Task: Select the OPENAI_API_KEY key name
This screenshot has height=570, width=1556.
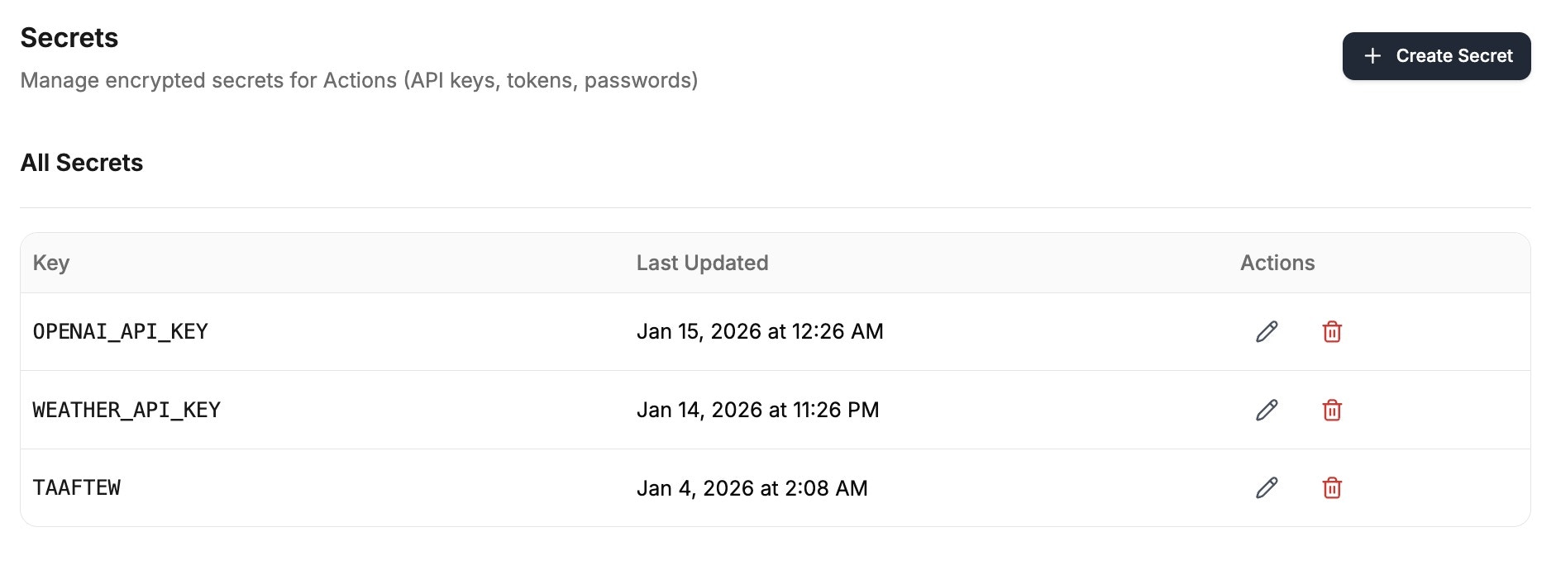Action: point(121,331)
